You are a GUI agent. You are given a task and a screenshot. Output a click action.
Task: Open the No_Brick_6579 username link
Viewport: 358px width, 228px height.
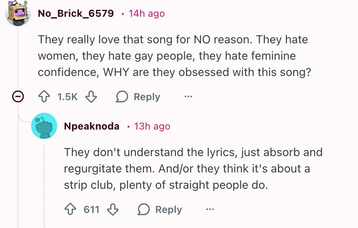coord(76,13)
